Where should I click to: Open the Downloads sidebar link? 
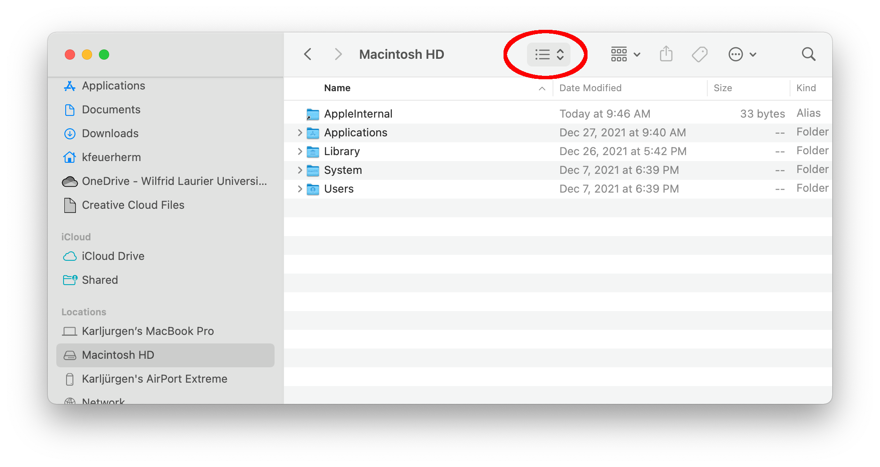point(110,133)
